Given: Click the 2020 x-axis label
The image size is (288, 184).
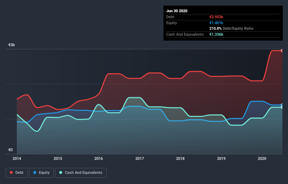Looking at the screenshot, I should 262,158.
